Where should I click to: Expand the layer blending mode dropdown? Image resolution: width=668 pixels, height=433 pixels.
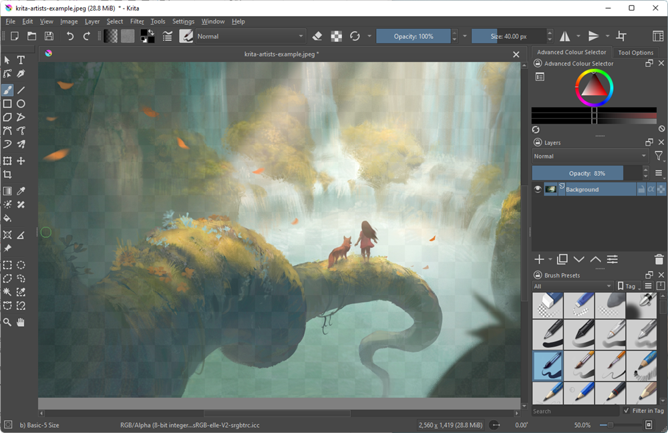(x=591, y=156)
